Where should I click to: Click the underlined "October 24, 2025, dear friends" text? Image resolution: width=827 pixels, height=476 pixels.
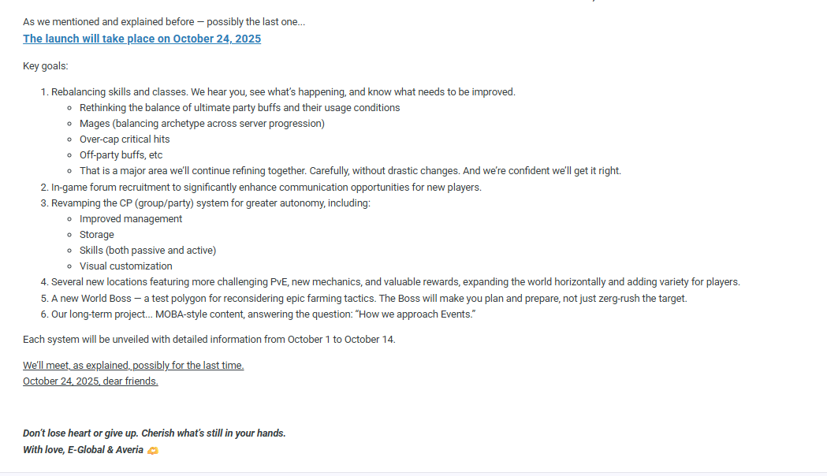click(x=91, y=381)
